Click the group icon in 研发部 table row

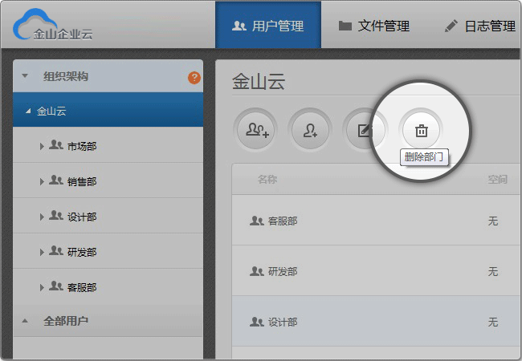point(257,271)
